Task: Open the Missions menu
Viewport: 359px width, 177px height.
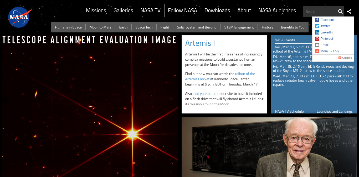Action: click(96, 10)
